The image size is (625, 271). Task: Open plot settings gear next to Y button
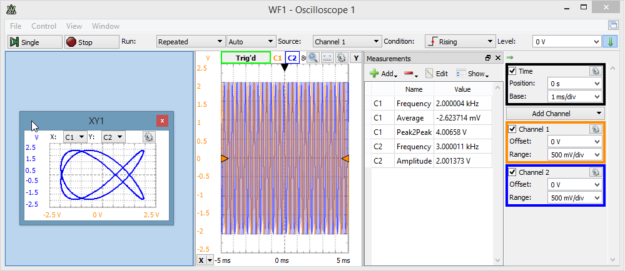point(341,57)
